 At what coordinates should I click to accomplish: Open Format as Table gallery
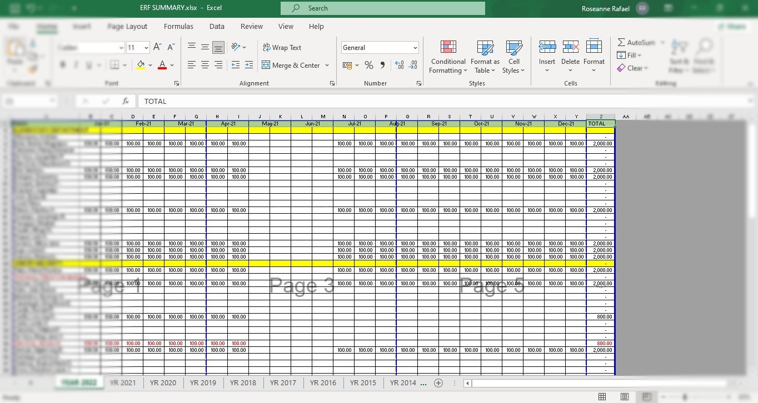485,57
